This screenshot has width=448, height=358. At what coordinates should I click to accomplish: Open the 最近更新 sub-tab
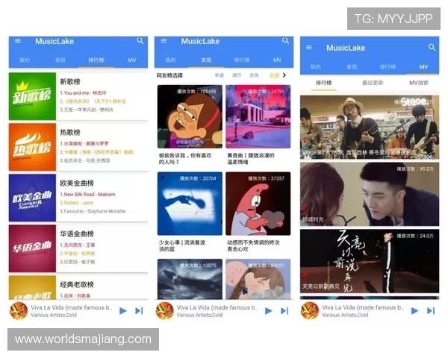373,83
